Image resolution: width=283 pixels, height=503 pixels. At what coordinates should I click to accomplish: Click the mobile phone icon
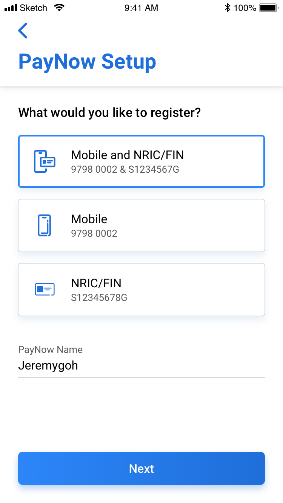tap(45, 225)
